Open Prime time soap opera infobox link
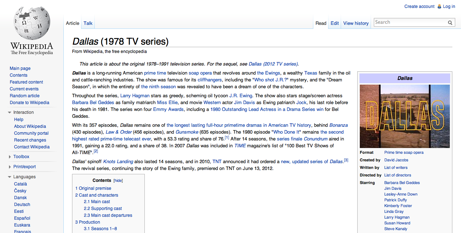The width and height of the screenshot is (461, 233). tap(404, 153)
